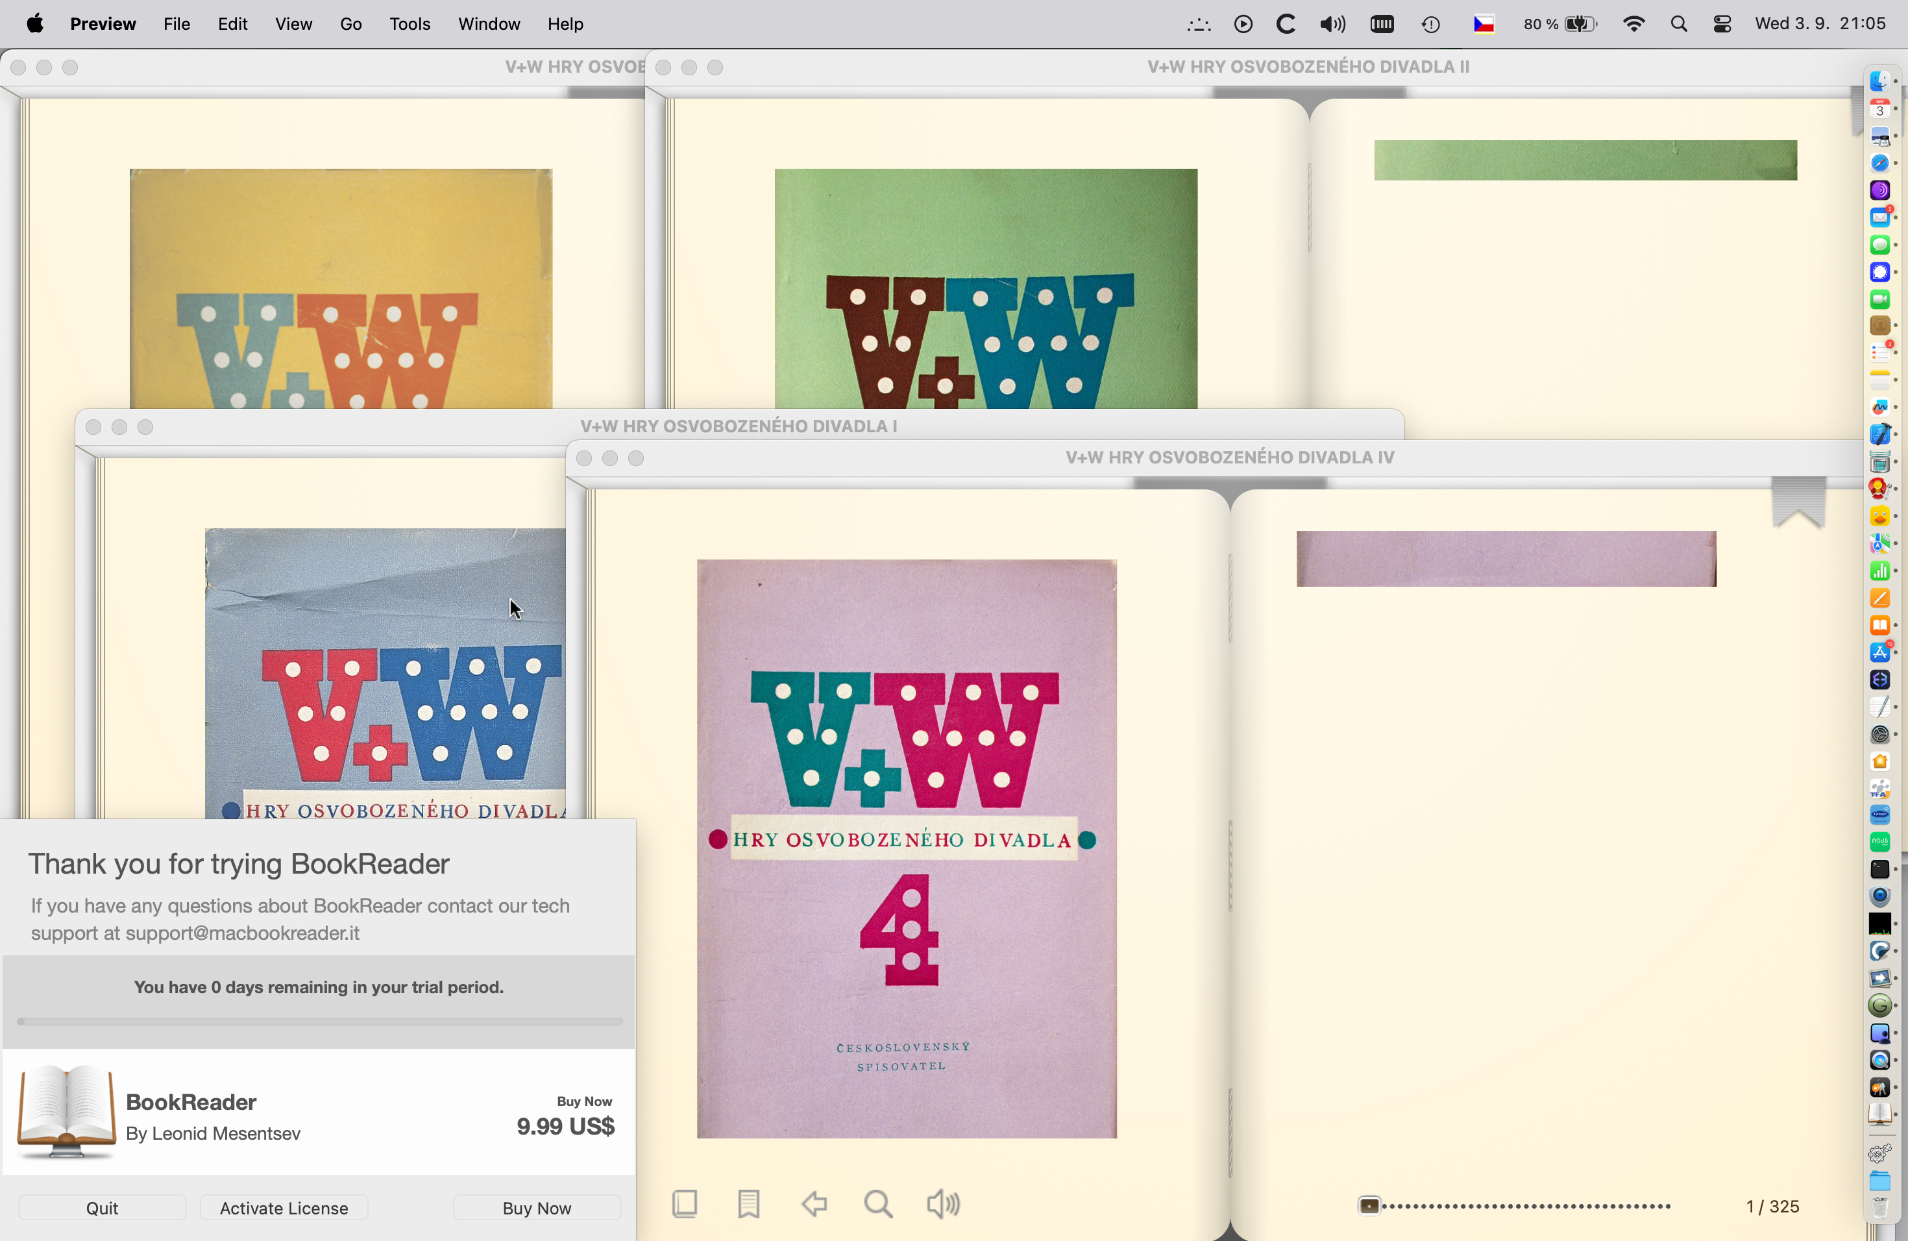Open the Trash in the Dock
Image resolution: width=1908 pixels, height=1241 pixels.
click(1880, 1207)
